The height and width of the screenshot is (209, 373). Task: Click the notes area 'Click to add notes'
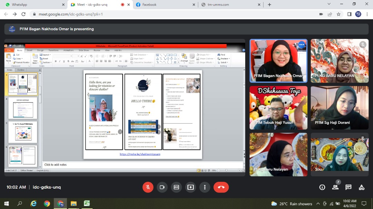(x=55, y=165)
